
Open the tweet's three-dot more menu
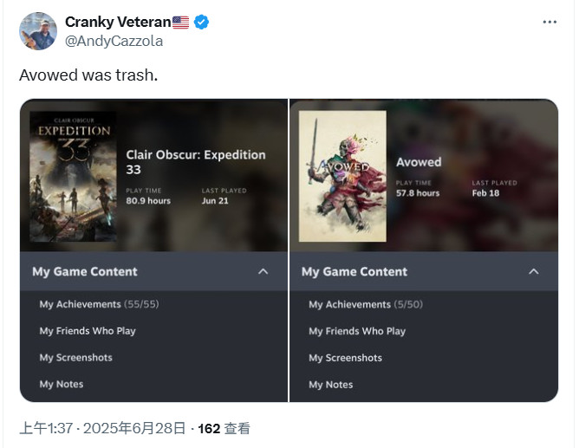(x=550, y=23)
